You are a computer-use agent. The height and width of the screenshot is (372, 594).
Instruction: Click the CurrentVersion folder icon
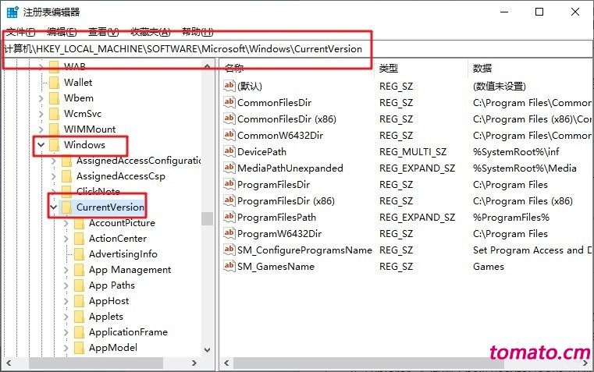pyautogui.click(x=66, y=207)
